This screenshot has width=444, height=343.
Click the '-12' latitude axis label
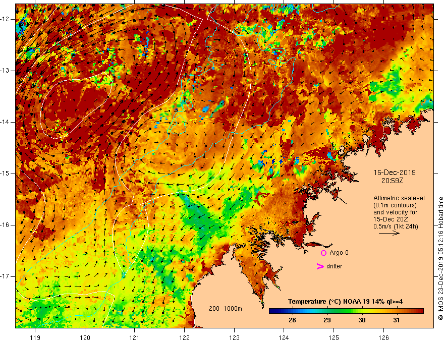(5, 19)
